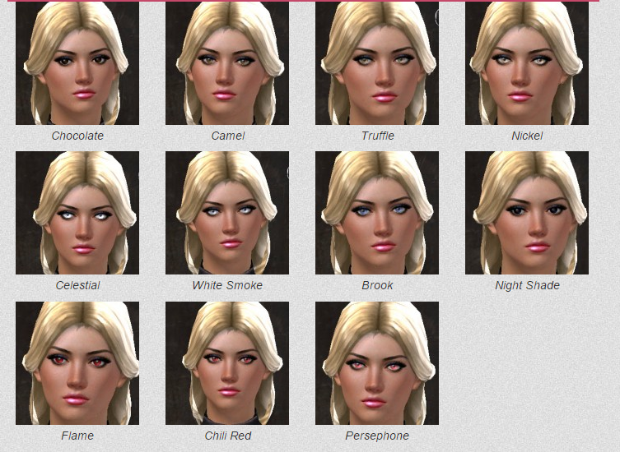The width and height of the screenshot is (620, 452).
Task: Select the White Smoke eye portrait
Action: coord(227,213)
